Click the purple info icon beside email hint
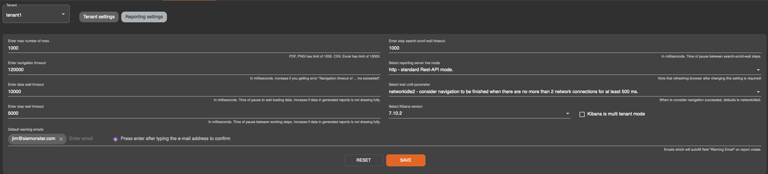This screenshot has height=174, width=768. [x=115, y=139]
